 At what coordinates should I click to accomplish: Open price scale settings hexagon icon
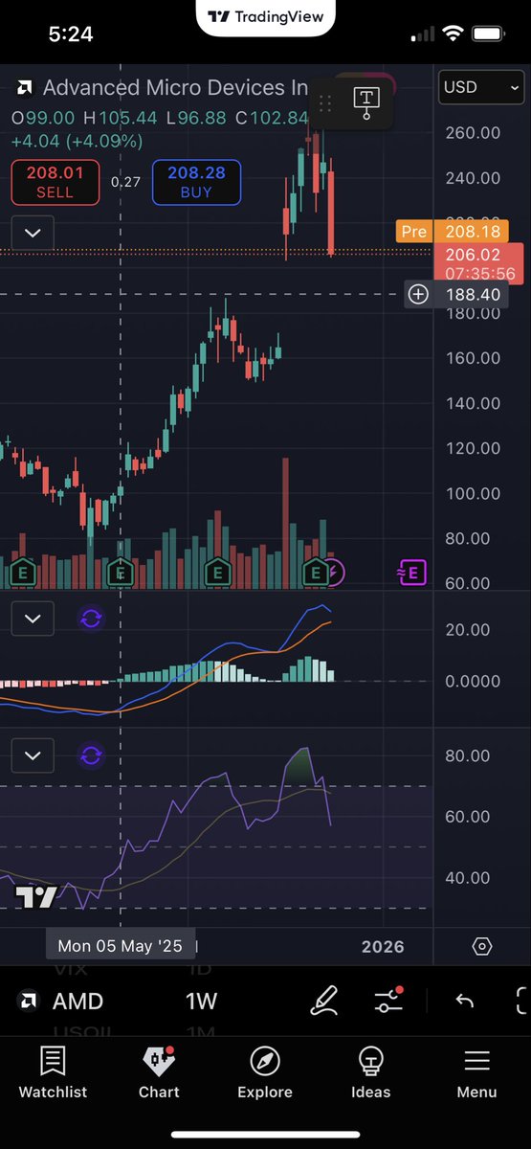(x=482, y=946)
